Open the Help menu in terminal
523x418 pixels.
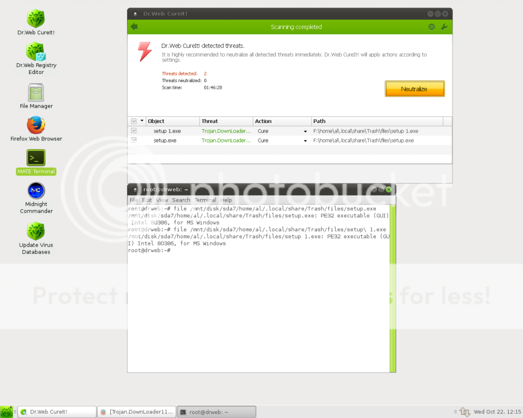226,200
